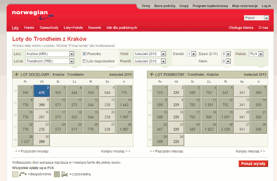The width and height of the screenshot is (277, 181).
Task: Click the Grupy link
Action: (184, 6)
